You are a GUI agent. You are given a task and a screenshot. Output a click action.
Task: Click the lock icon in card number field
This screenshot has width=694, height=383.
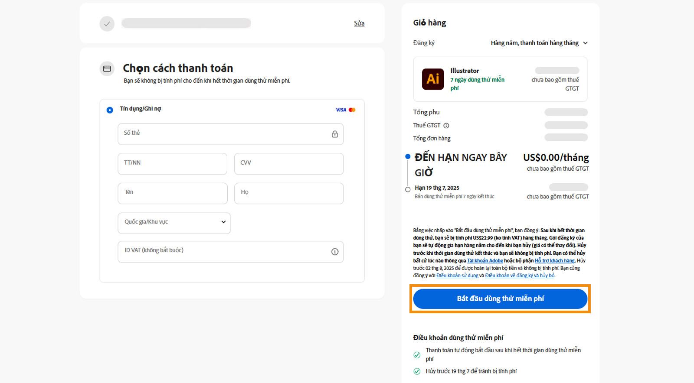click(x=335, y=134)
